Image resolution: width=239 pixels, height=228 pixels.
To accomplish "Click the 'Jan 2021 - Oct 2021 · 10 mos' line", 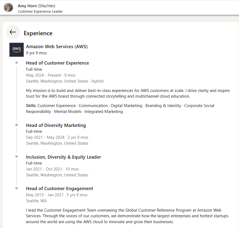I will coord(52,169).
